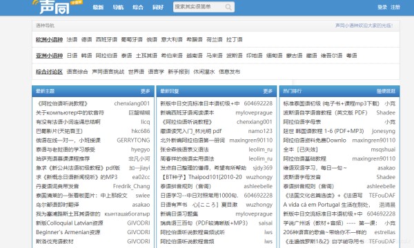
Task: Select the 越南语 forum link
Action: 195,56
